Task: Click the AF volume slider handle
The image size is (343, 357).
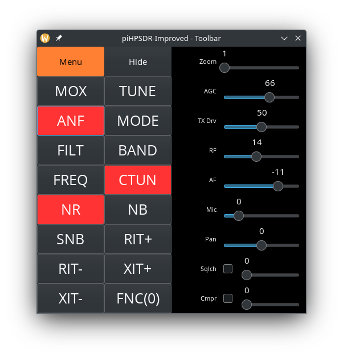Action: (x=278, y=186)
